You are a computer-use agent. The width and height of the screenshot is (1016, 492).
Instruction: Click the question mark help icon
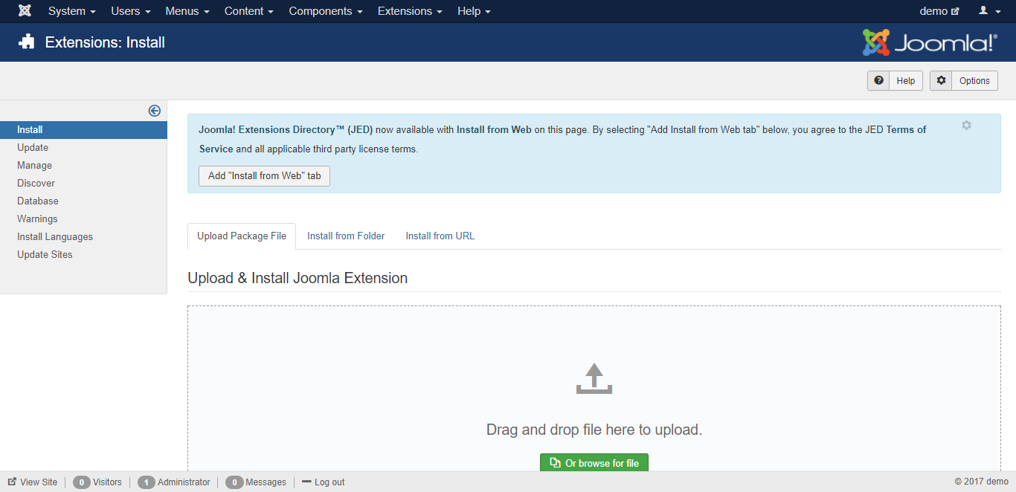coord(879,80)
